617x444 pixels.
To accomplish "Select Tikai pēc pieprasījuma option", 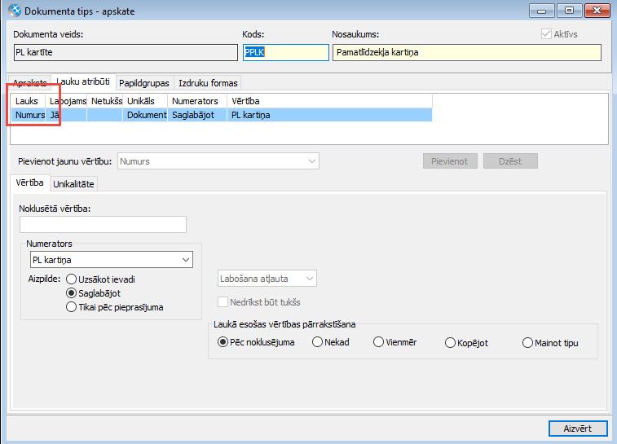I will click(x=71, y=307).
